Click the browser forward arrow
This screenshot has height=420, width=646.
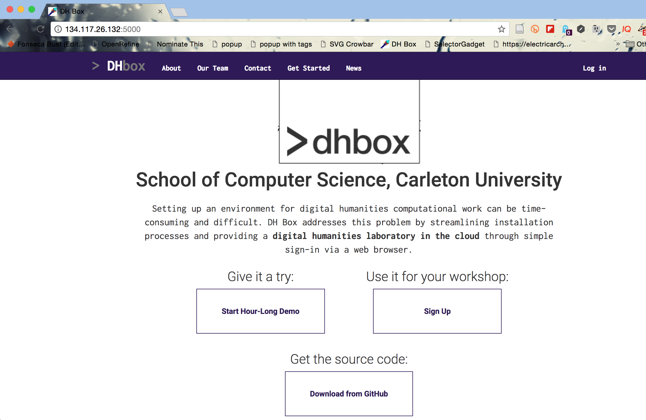tap(25, 29)
